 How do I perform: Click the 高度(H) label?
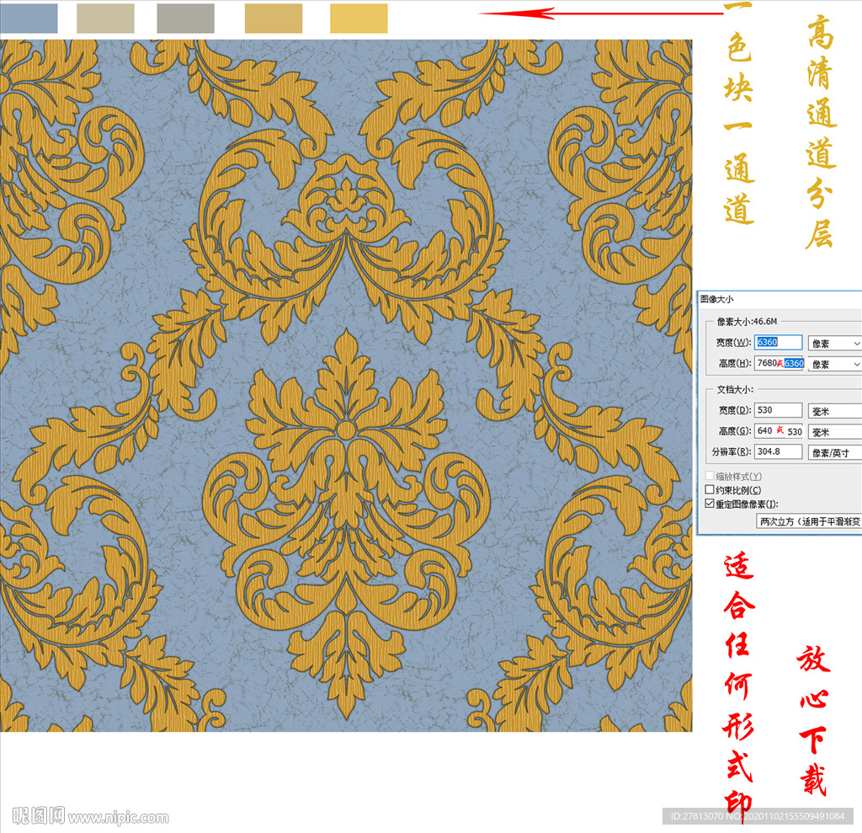click(735, 363)
